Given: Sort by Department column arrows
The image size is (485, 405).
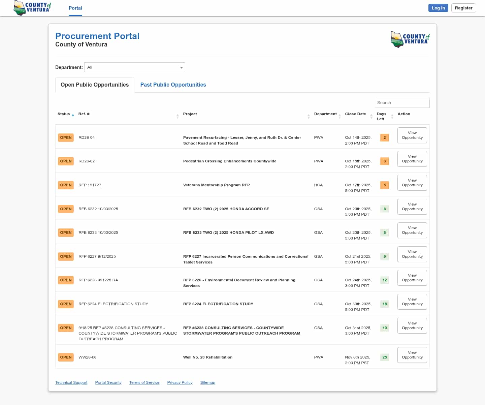Looking at the screenshot, I should (x=339, y=116).
